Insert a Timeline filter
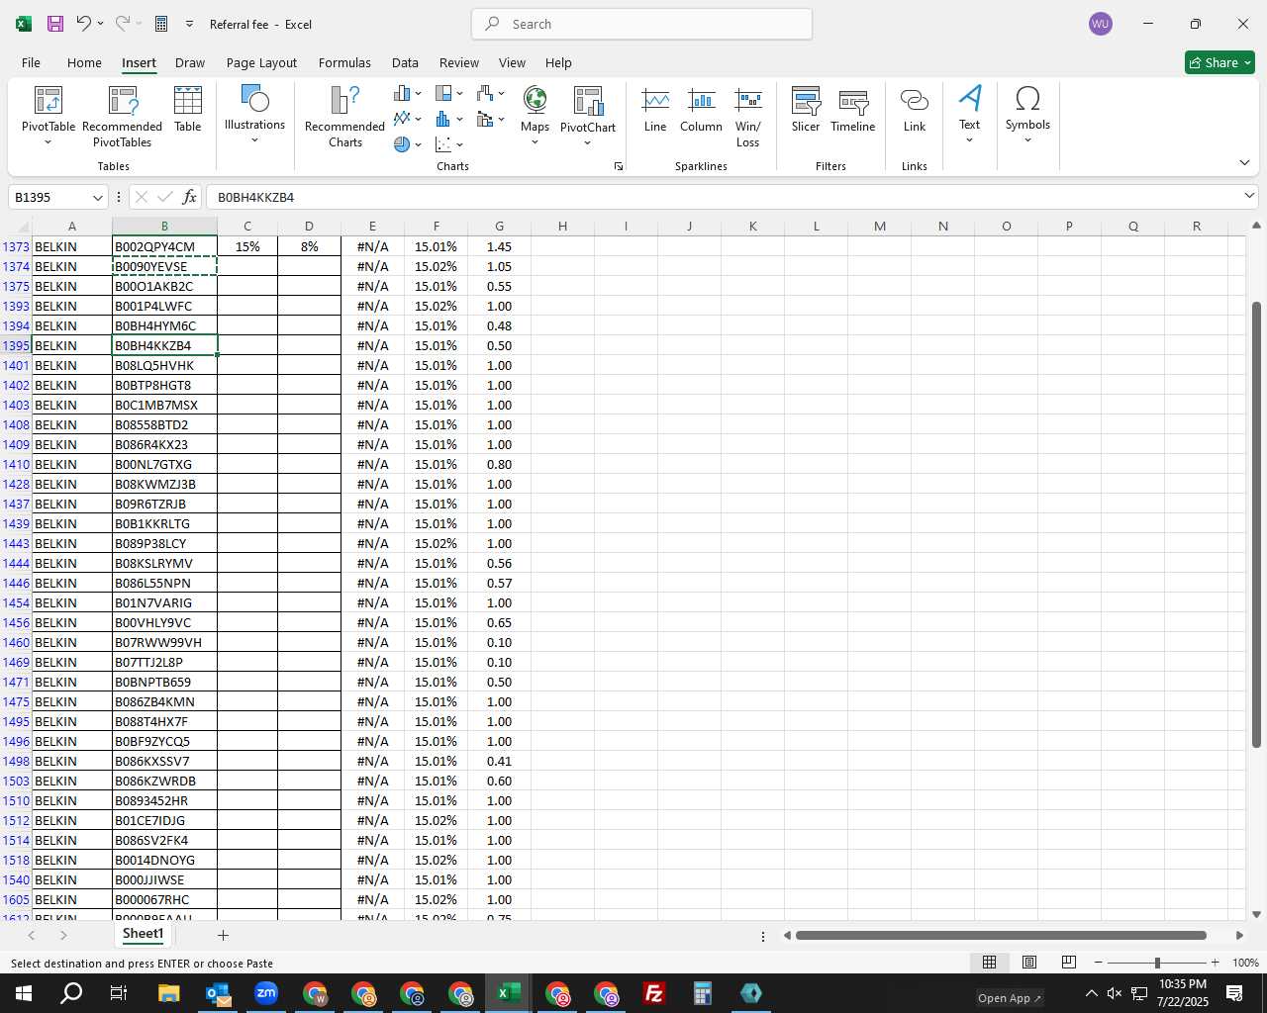 click(853, 110)
